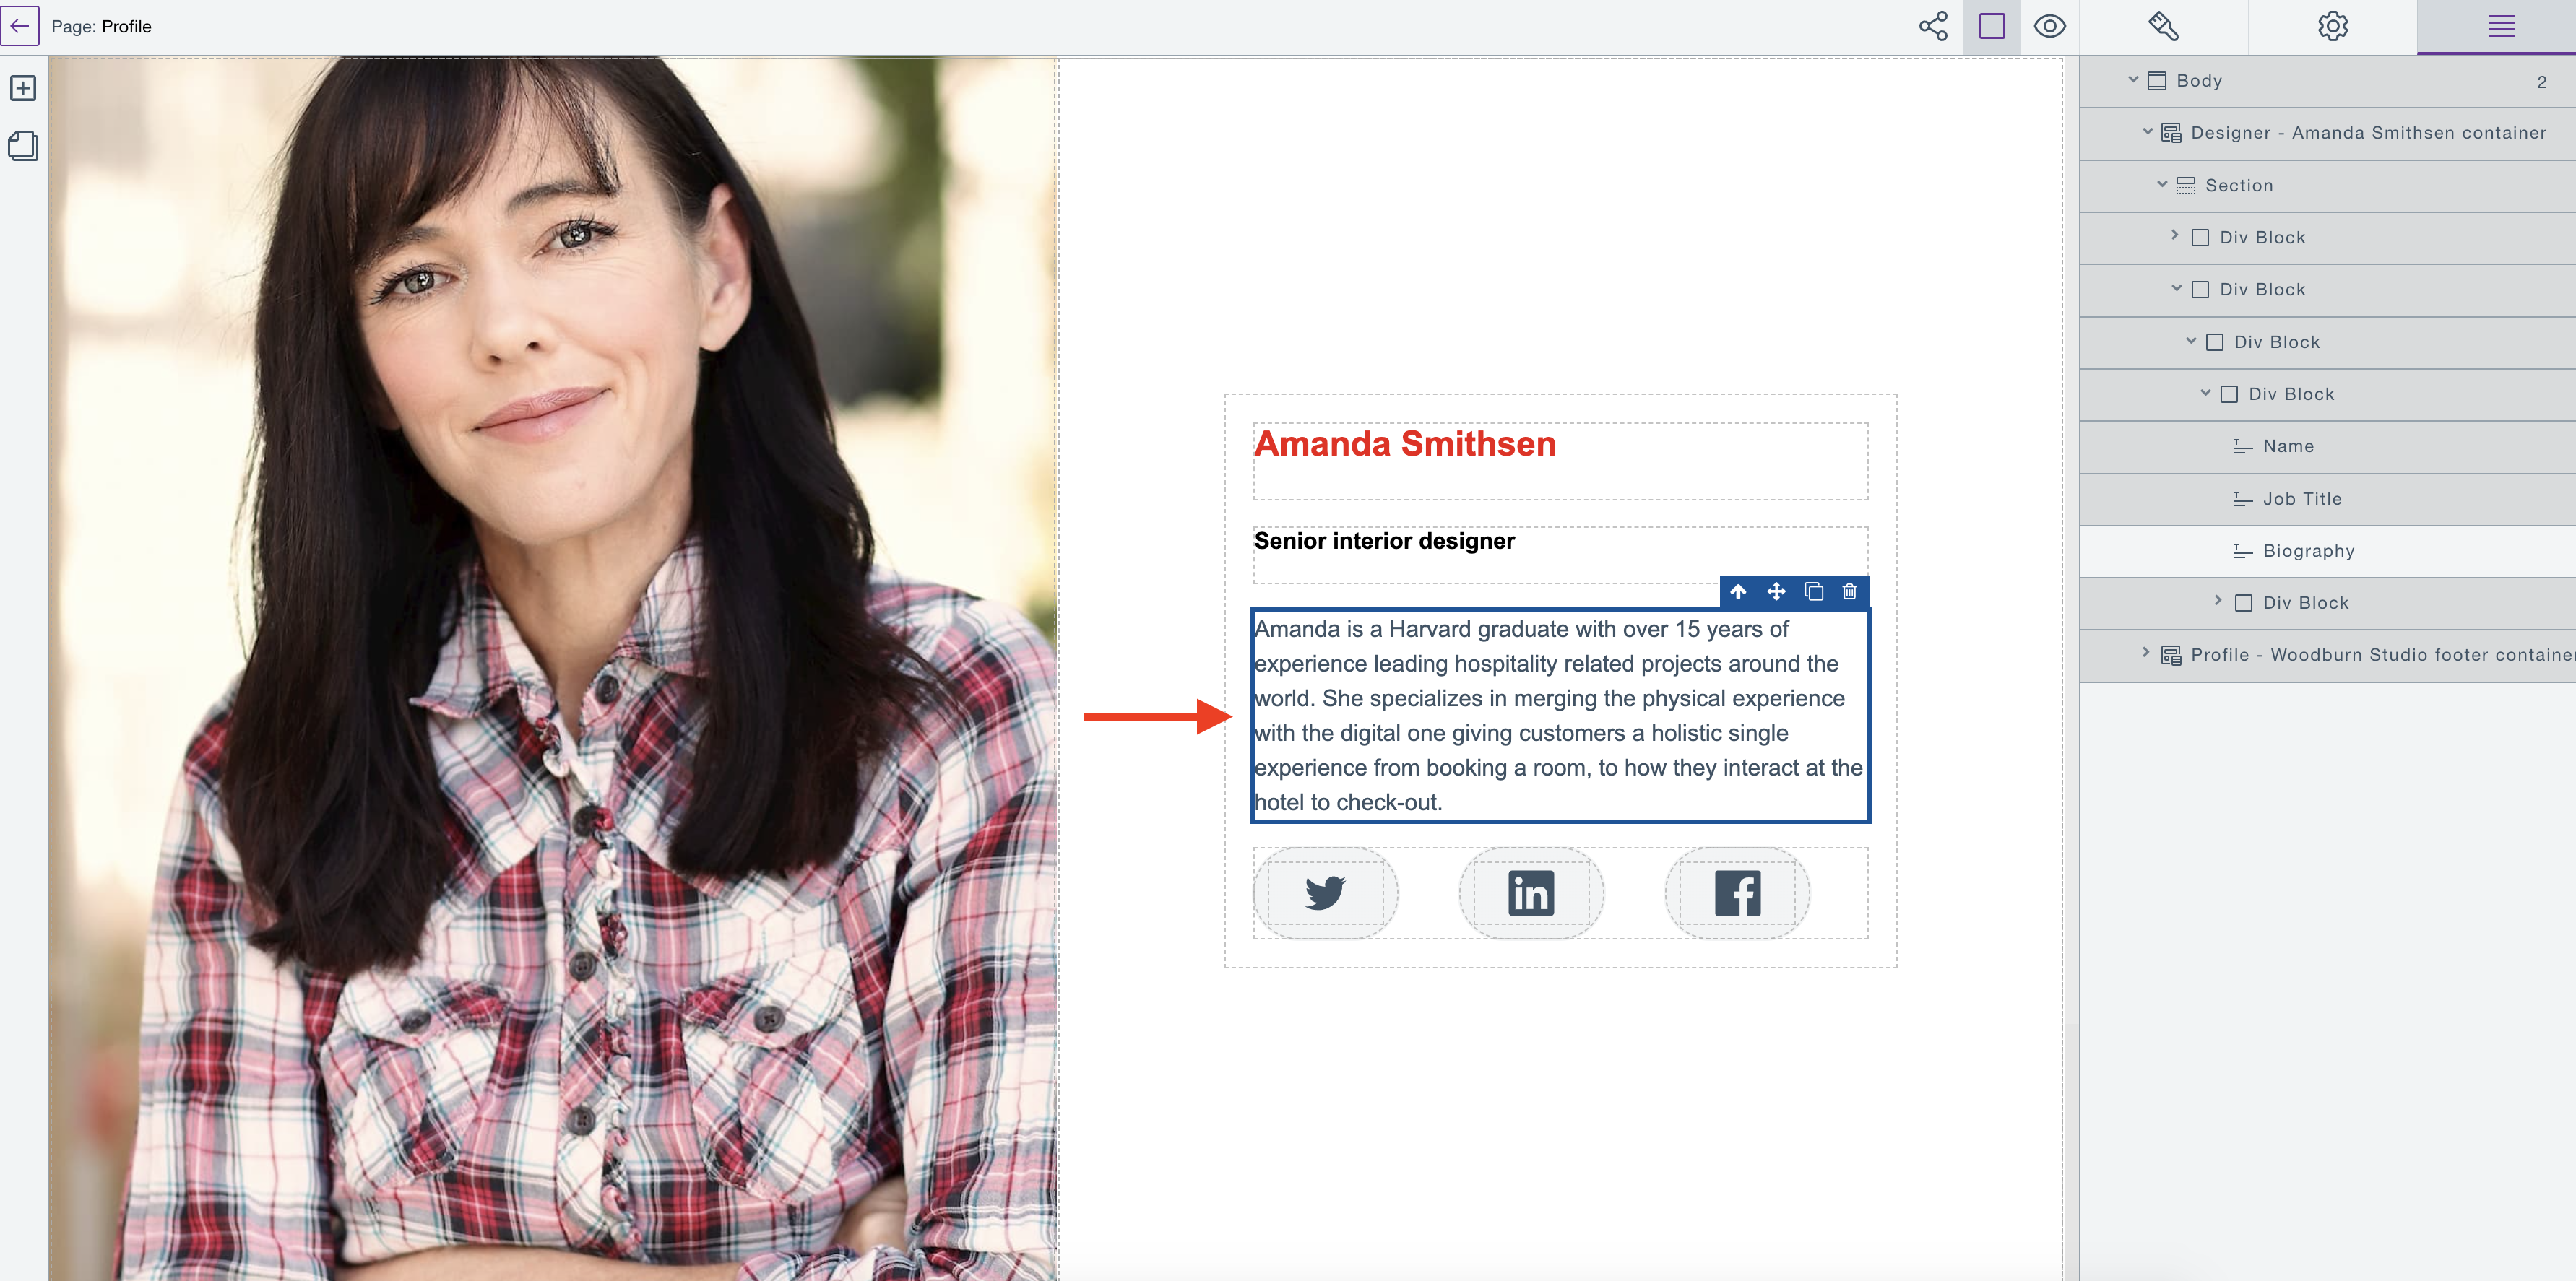Click the Amanda Smithsen heading text
2576x1281 pixels.
(1405, 444)
